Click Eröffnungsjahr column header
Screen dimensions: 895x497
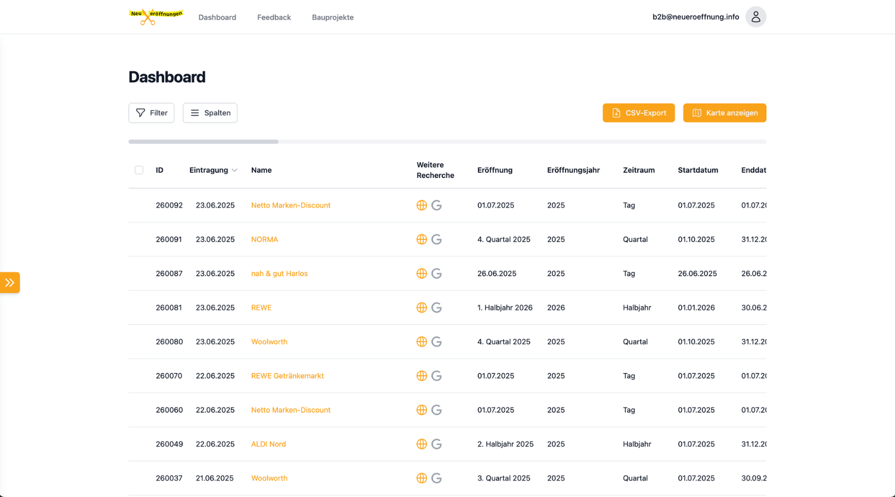coord(573,170)
